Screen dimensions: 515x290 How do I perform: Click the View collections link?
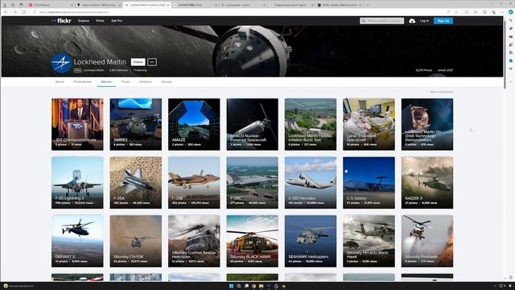tap(442, 92)
